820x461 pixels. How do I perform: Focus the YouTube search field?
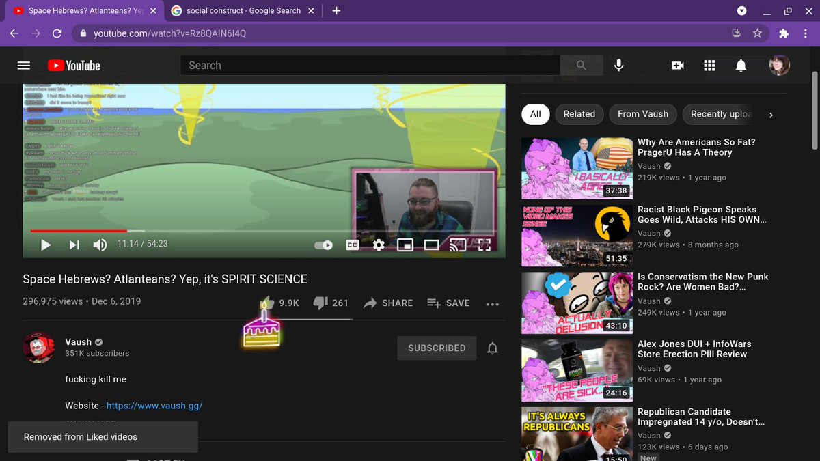(x=370, y=66)
